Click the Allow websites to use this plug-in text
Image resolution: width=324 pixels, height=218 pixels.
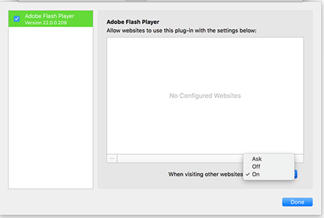point(182,30)
